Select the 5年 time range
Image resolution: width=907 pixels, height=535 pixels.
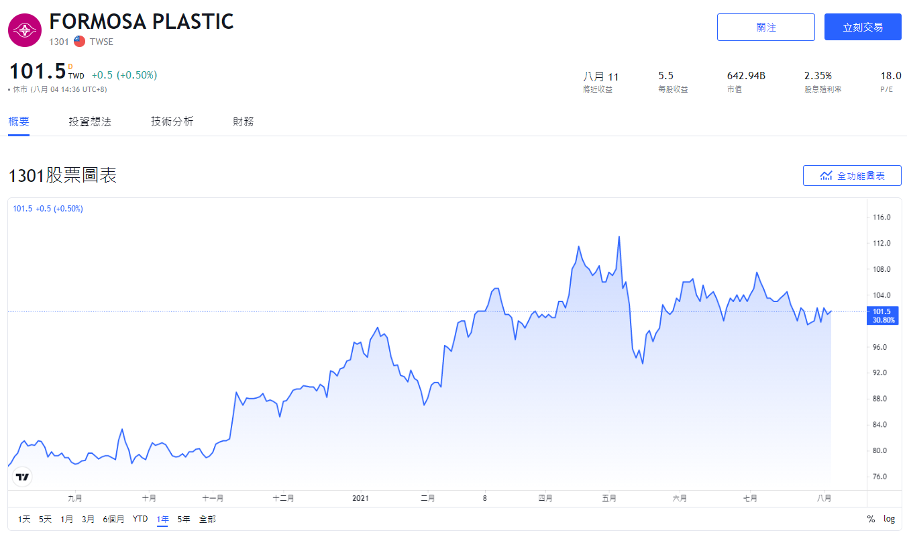[x=184, y=519]
